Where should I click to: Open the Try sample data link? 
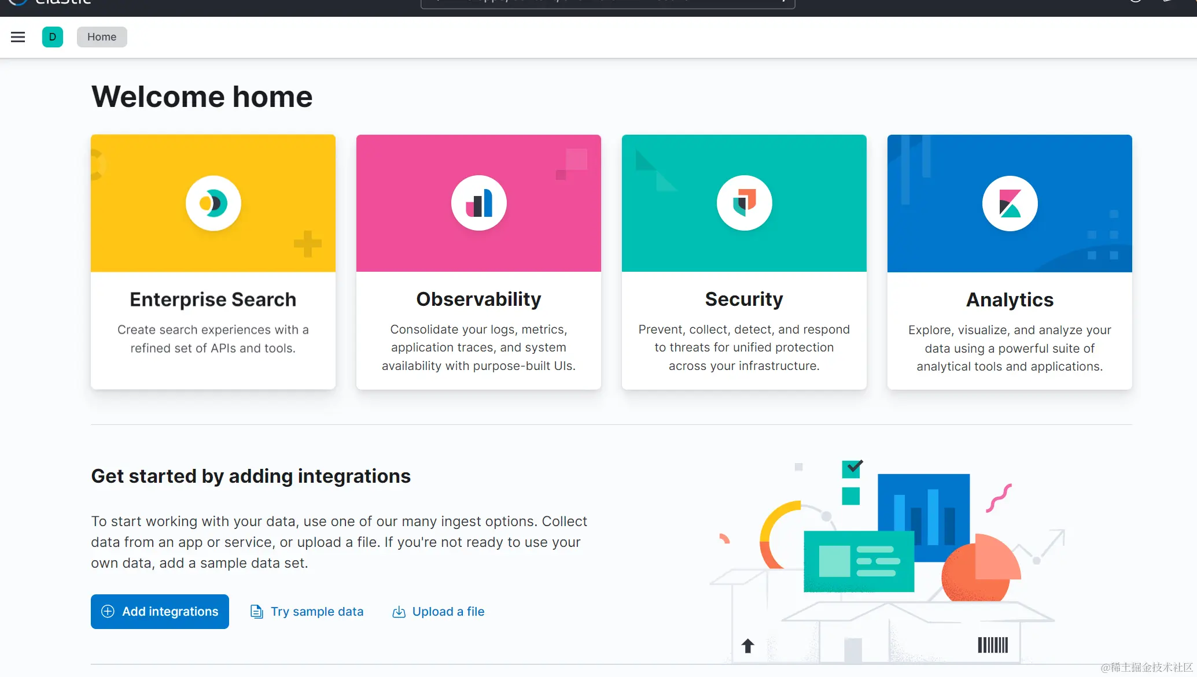click(316, 612)
